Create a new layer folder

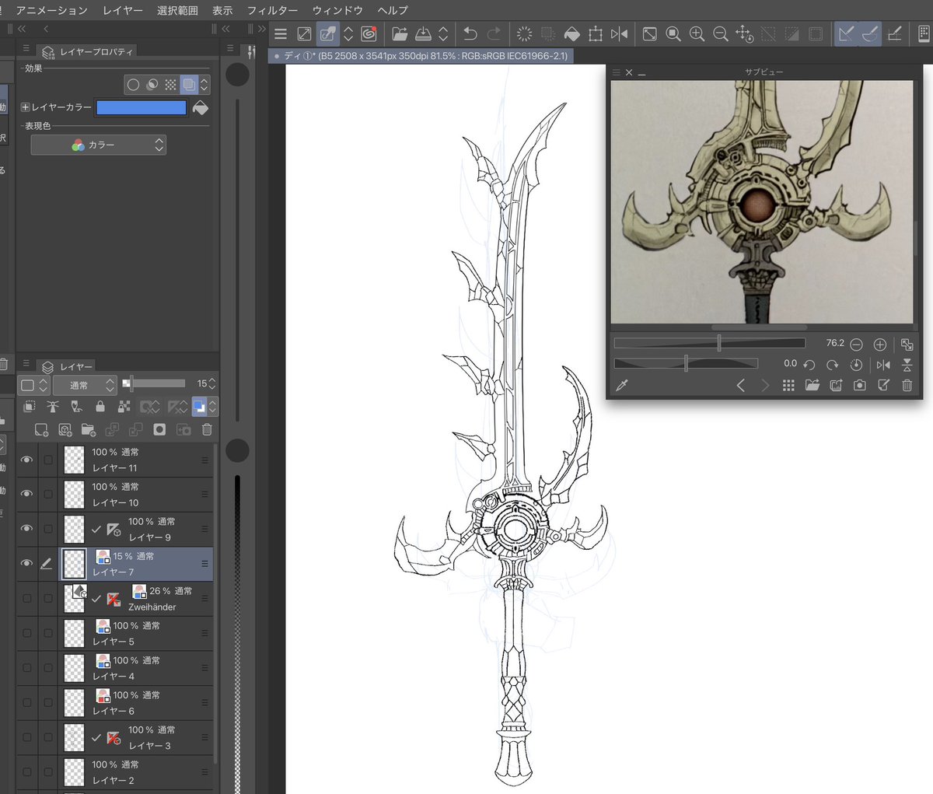click(89, 429)
